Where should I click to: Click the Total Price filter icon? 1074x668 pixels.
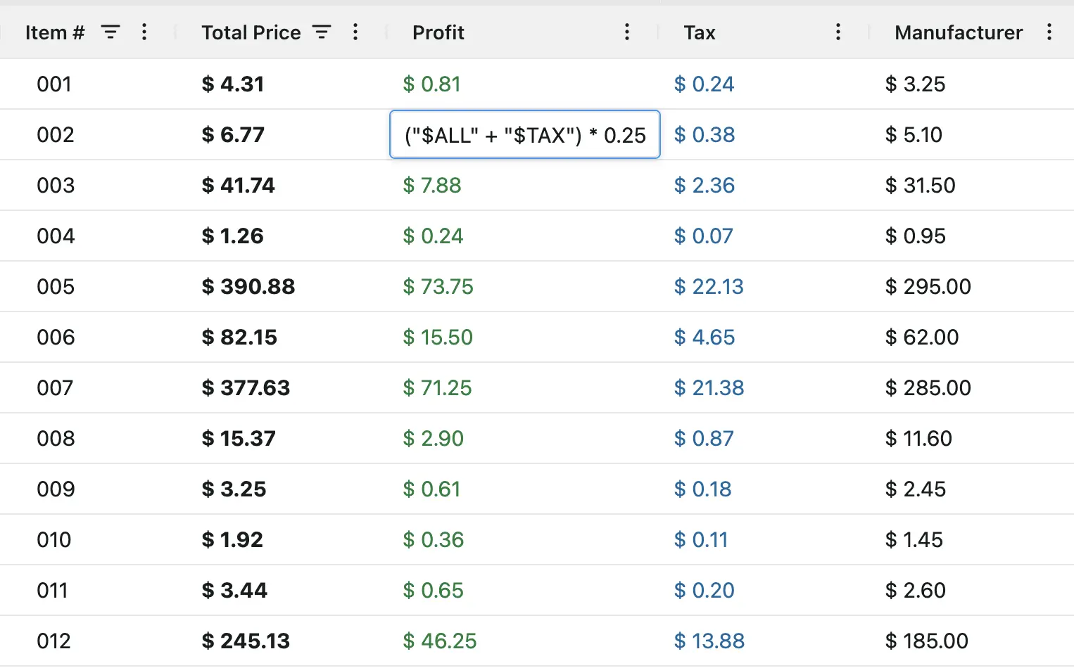pyautogui.click(x=322, y=32)
